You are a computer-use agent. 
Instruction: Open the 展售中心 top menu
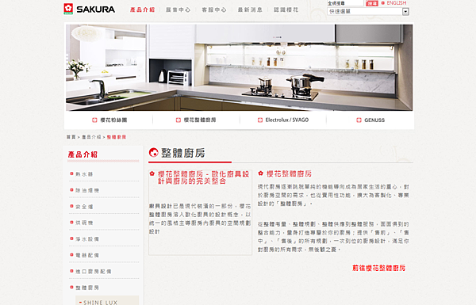pyautogui.click(x=178, y=10)
